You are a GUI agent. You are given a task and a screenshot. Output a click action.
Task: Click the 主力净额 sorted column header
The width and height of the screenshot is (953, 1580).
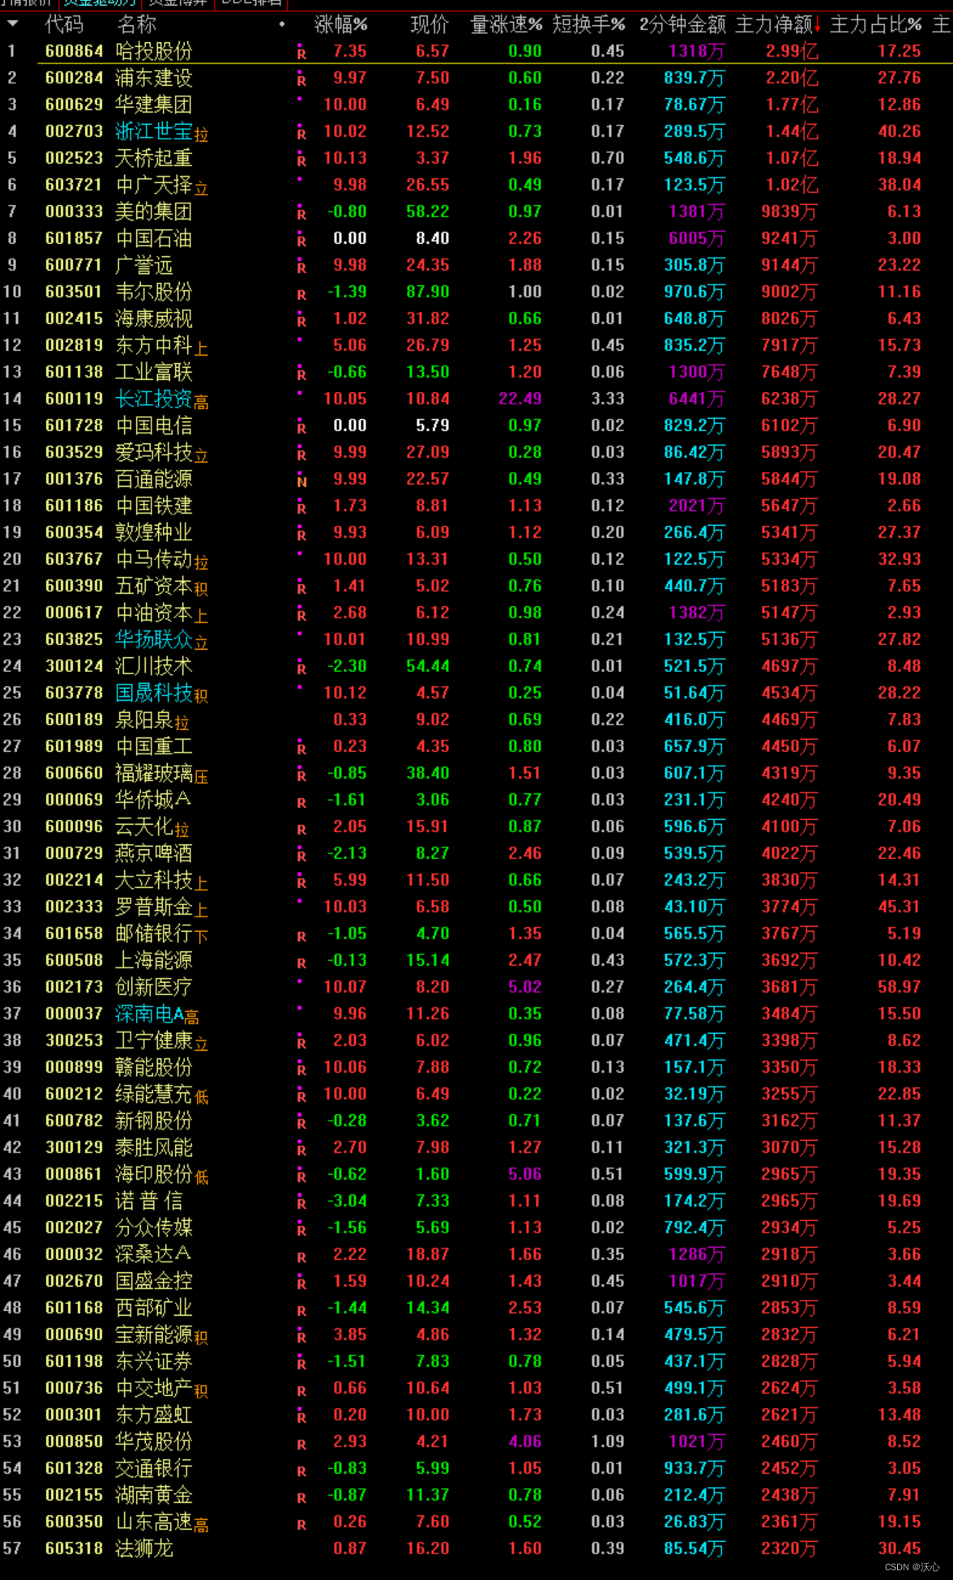pos(773,24)
